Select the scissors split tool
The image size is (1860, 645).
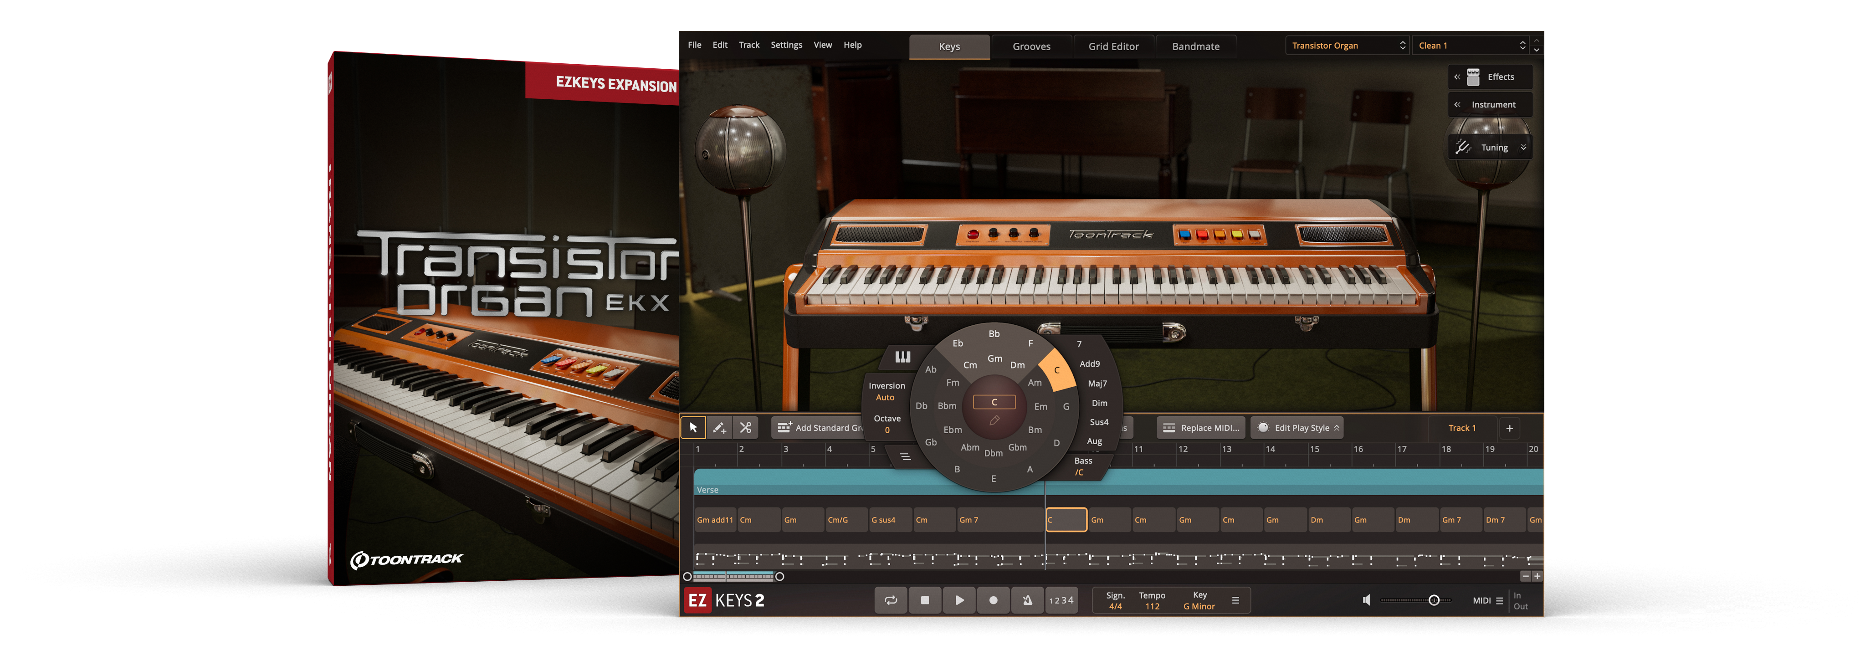pos(745,428)
